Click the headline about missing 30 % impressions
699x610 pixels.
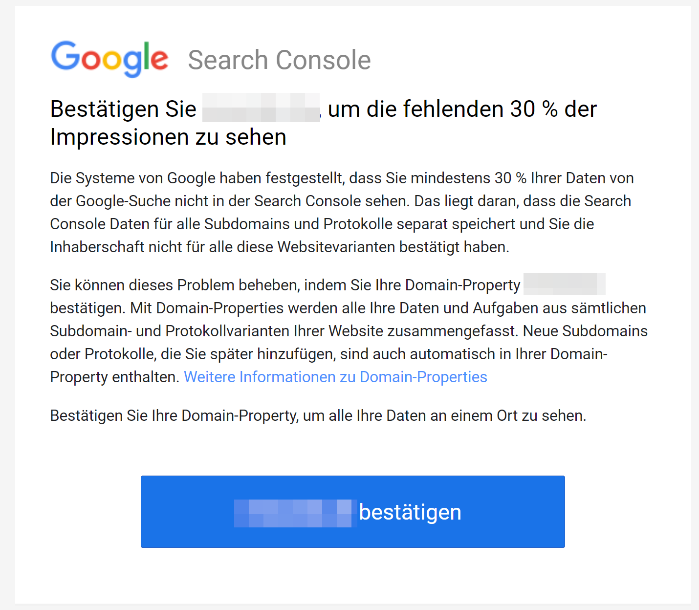(x=323, y=122)
